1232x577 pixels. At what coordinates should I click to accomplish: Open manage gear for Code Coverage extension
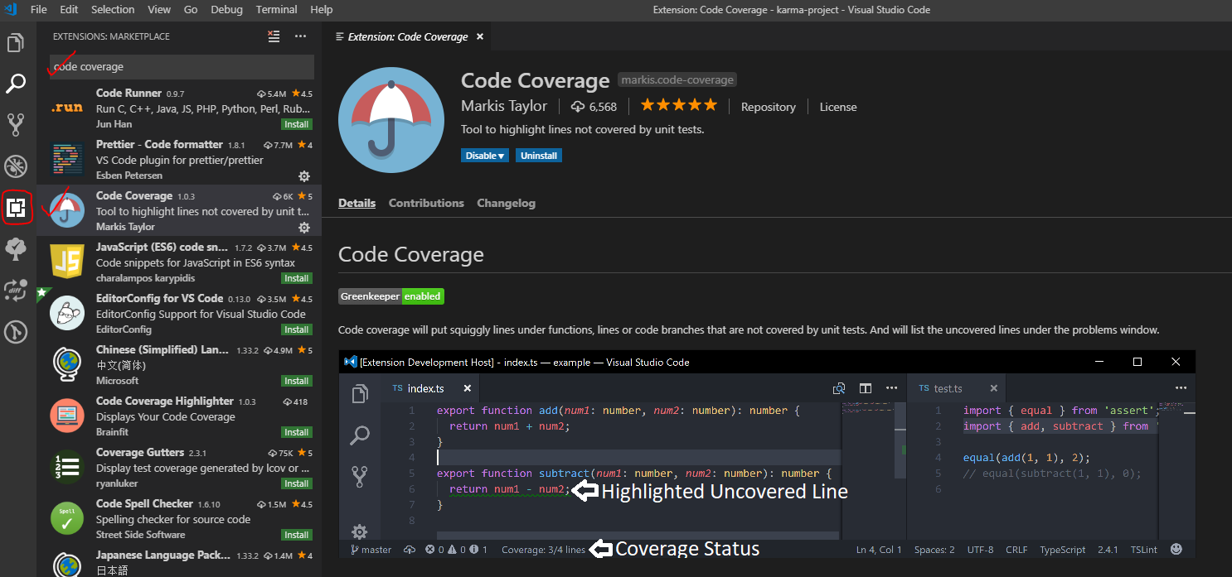(304, 228)
